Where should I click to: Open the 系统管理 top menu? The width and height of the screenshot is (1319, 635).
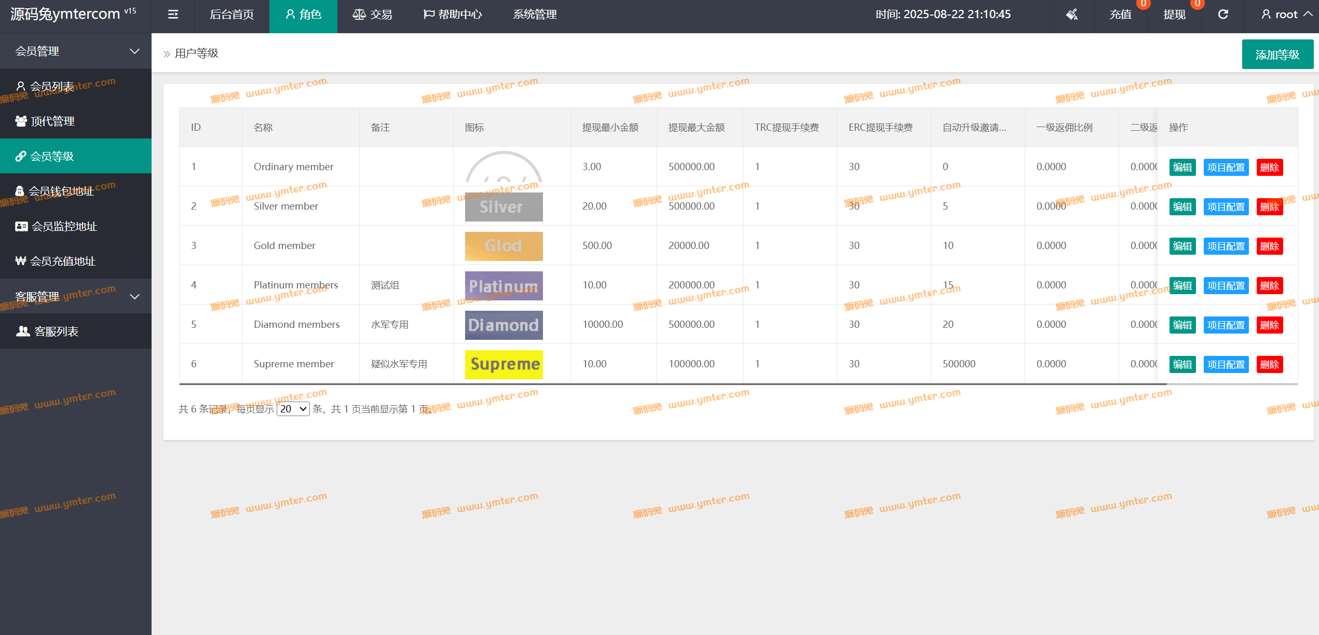[535, 15]
